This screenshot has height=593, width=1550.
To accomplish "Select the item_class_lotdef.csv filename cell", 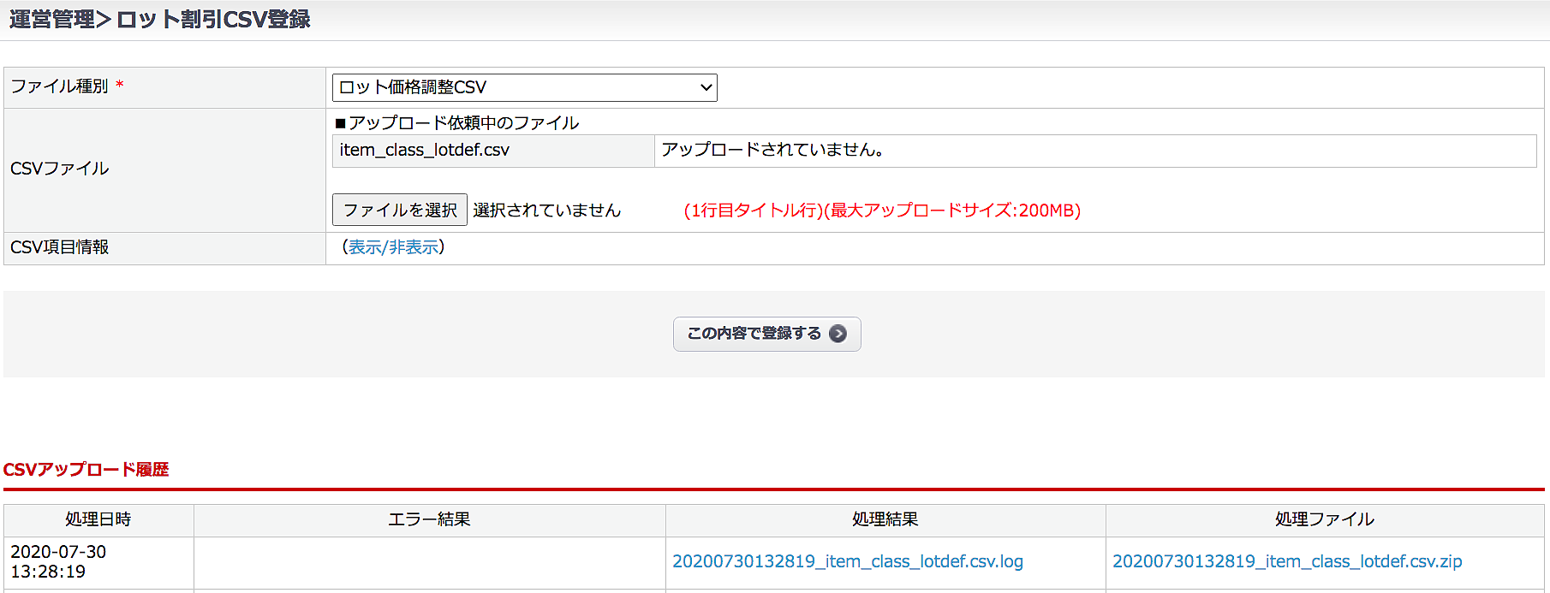I will coord(425,151).
